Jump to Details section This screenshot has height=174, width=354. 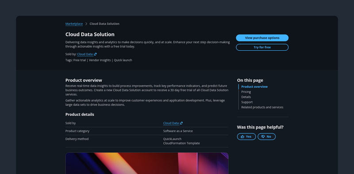(246, 97)
